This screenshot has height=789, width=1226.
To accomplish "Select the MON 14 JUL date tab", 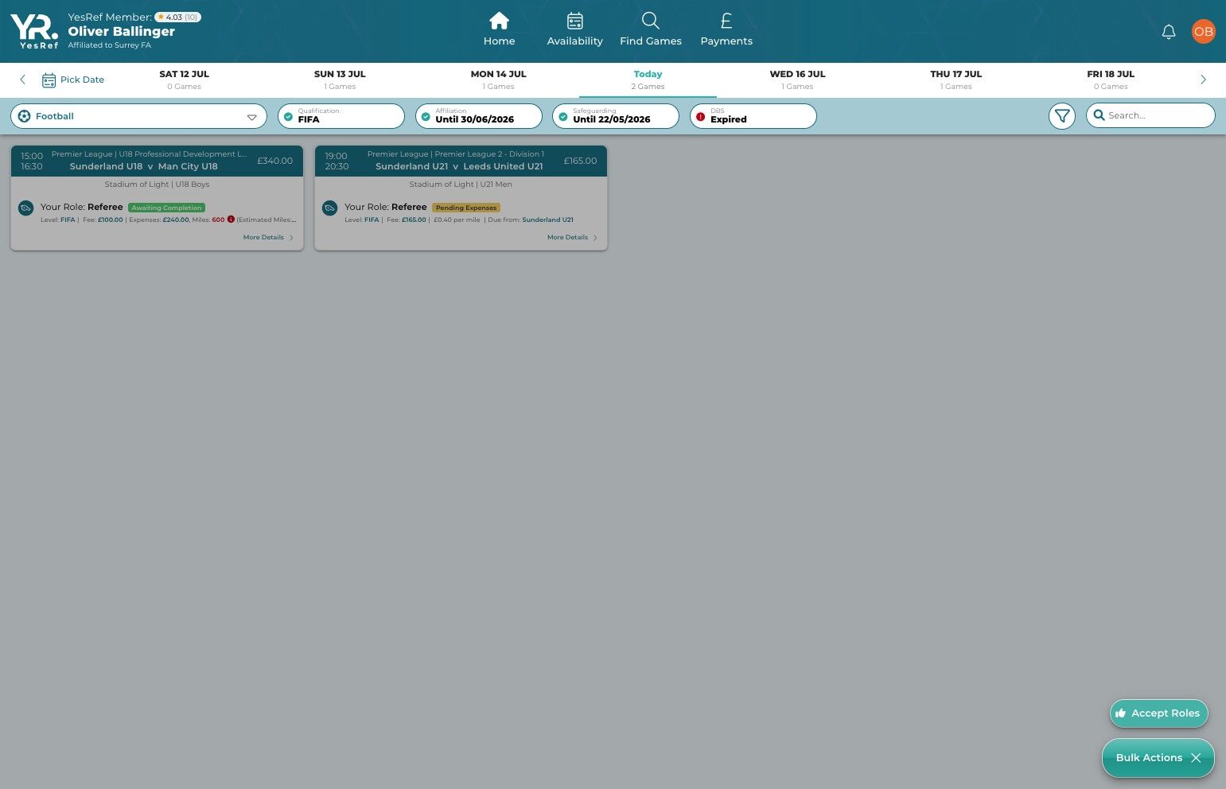I will [x=498, y=80].
